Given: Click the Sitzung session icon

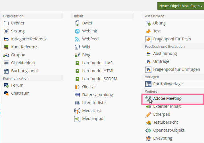Looking at the screenshot, I should click(x=6, y=31).
